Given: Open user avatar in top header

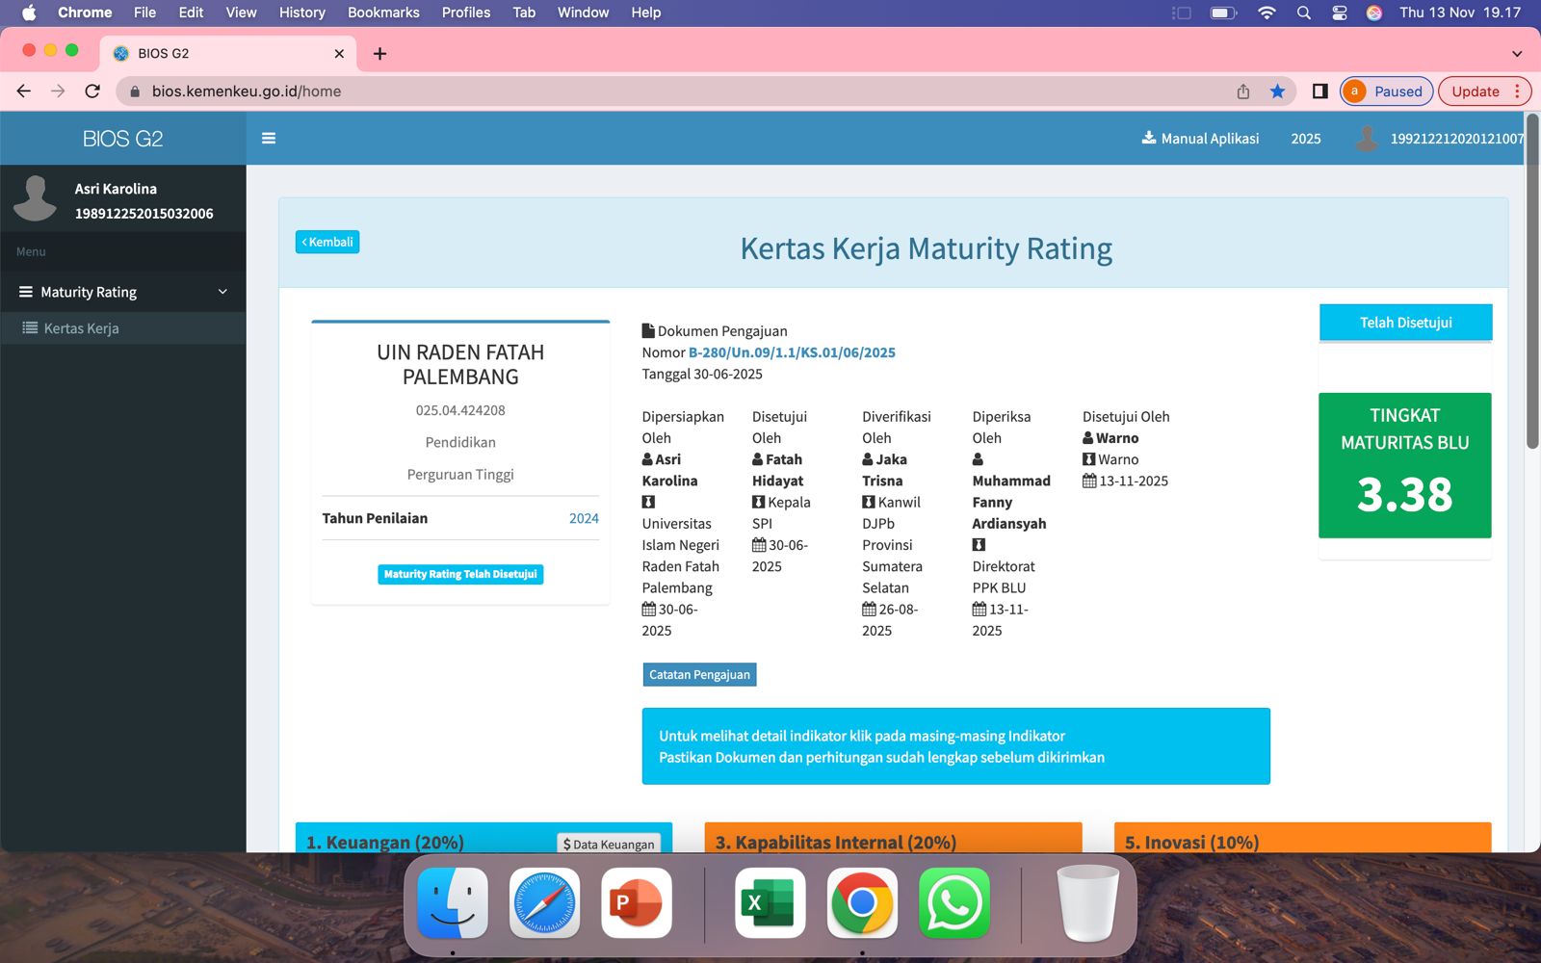Looking at the screenshot, I should coord(1366,139).
